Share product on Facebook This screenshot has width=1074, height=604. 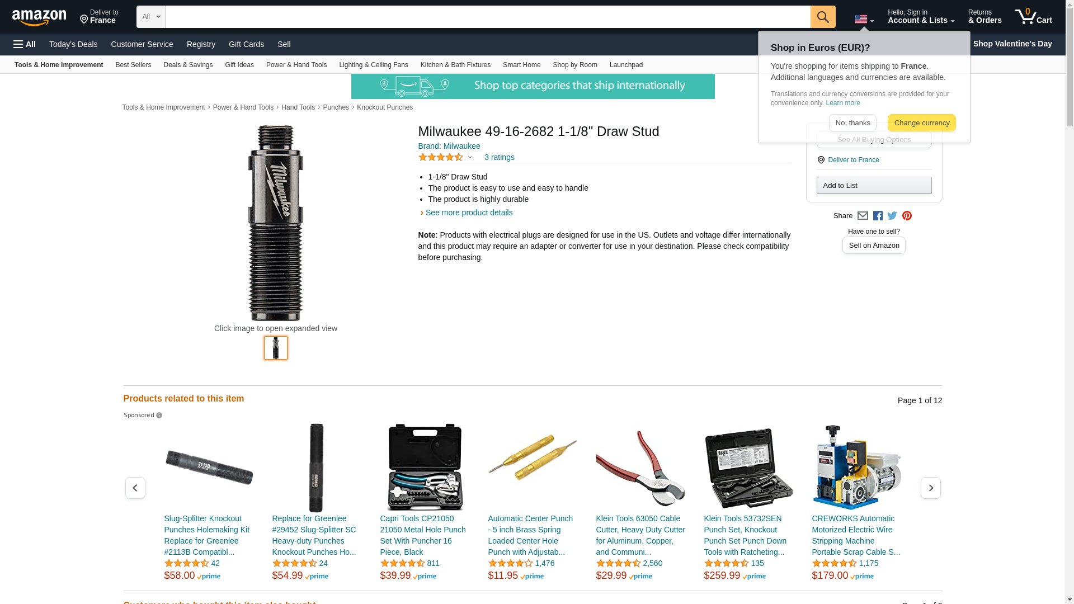(x=878, y=216)
